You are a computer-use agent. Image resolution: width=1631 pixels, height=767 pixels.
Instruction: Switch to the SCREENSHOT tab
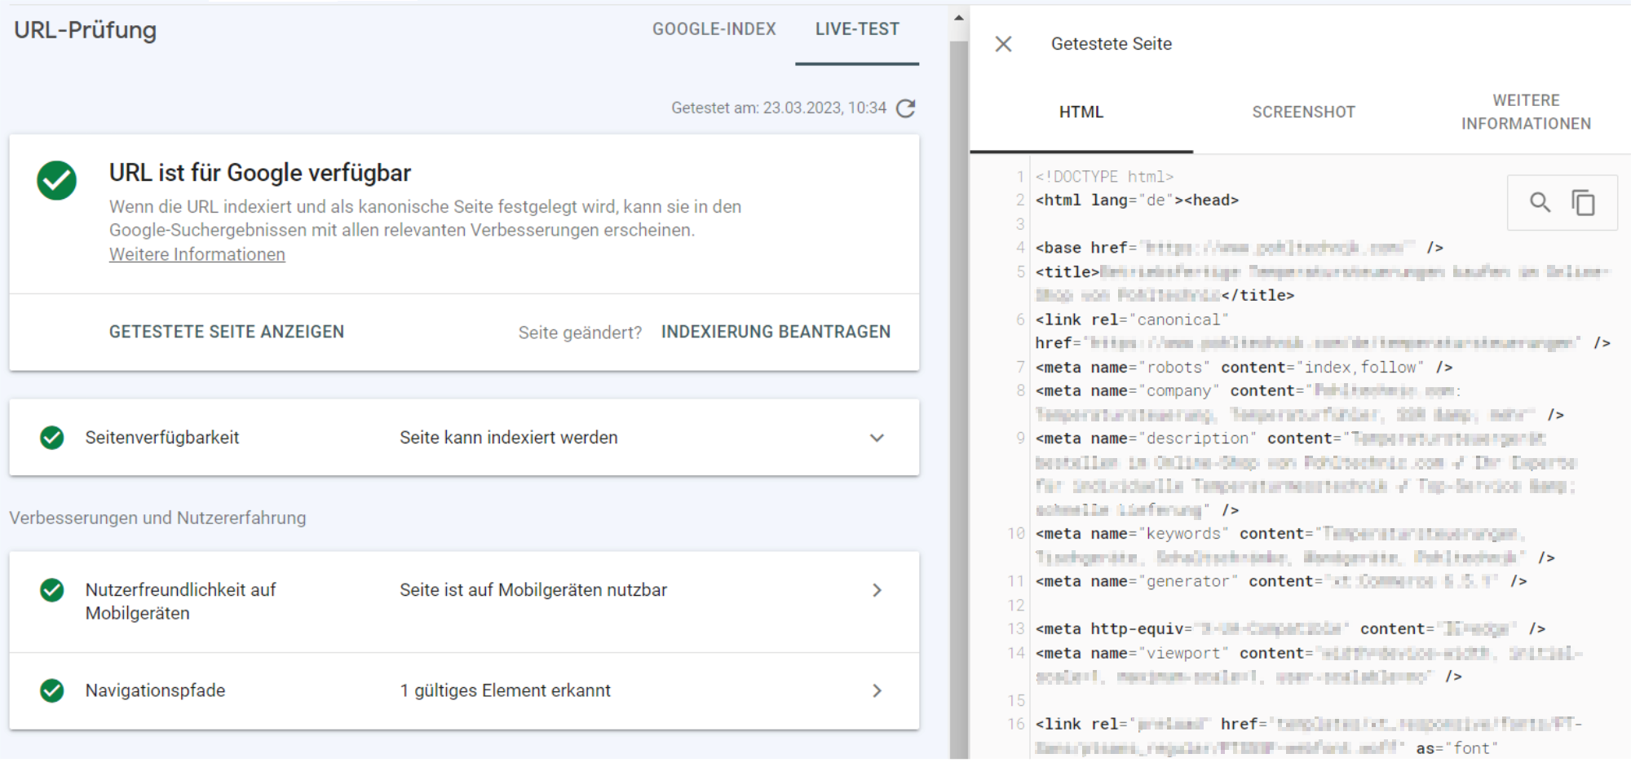pyautogui.click(x=1303, y=112)
